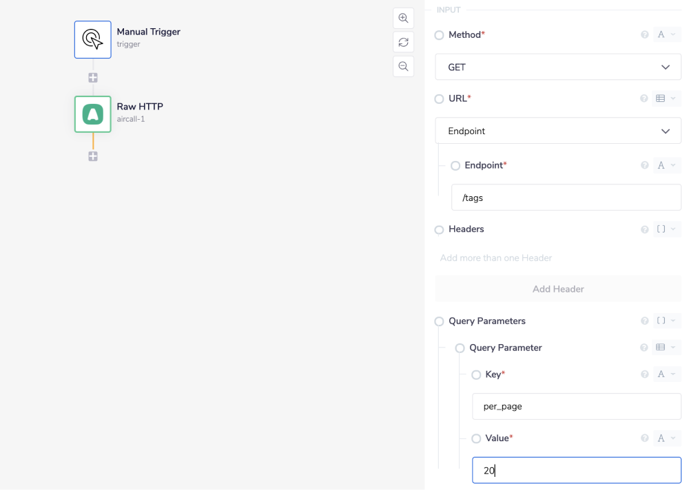Toggle the URL radio circle
Screen dimensions: 689x490
[x=440, y=99]
